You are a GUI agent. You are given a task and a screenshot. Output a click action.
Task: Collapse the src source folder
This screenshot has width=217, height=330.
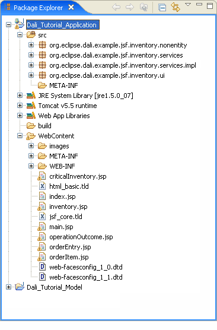point(20,35)
